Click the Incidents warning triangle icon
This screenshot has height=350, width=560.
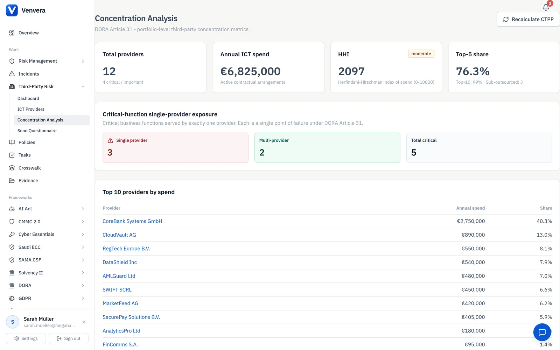point(12,74)
